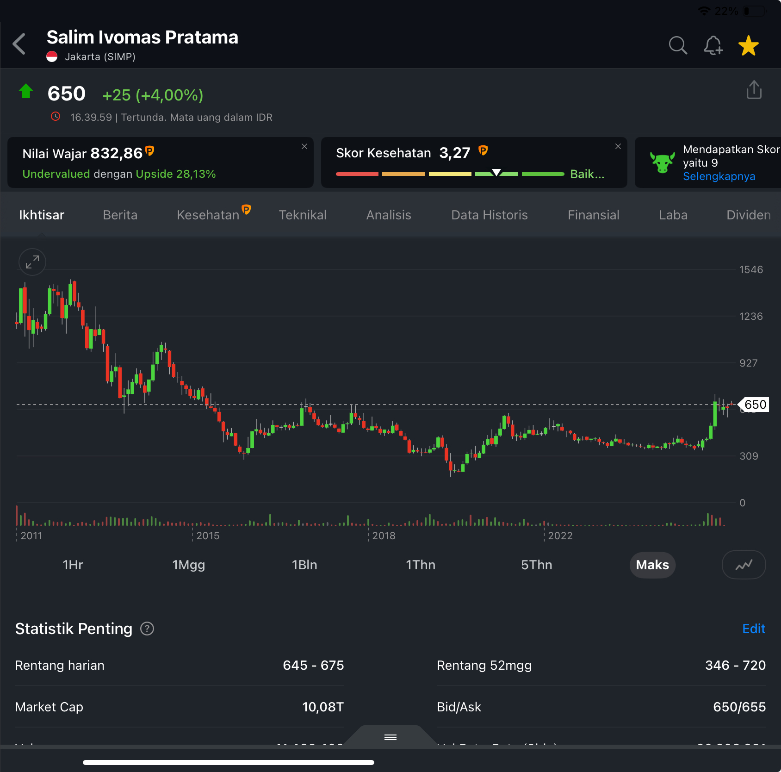The height and width of the screenshot is (772, 781).
Task: Toggle the yellow watchlist star
Action: (x=748, y=45)
